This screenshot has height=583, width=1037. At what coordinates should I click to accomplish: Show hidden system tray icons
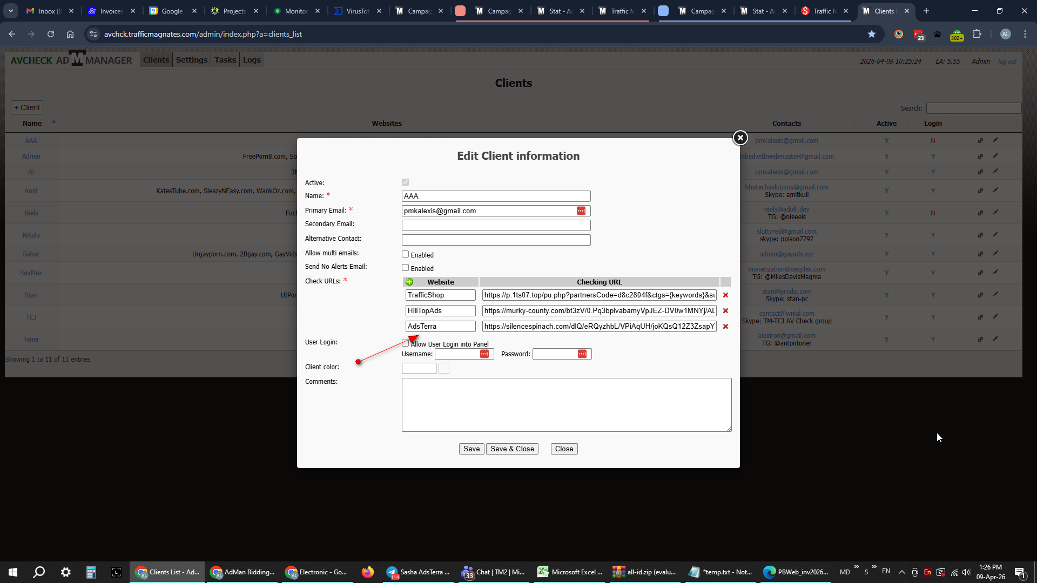901,572
